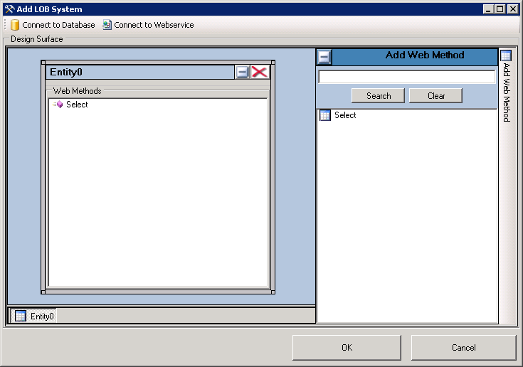Image resolution: width=523 pixels, height=367 pixels.
Task: Click the Add Web Method panel title
Action: (x=425, y=55)
